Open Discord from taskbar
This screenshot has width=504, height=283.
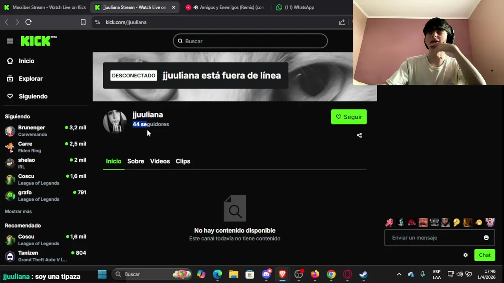[266, 274]
